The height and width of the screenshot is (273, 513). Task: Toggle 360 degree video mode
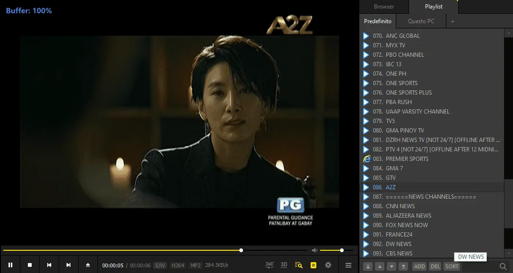coord(269,265)
